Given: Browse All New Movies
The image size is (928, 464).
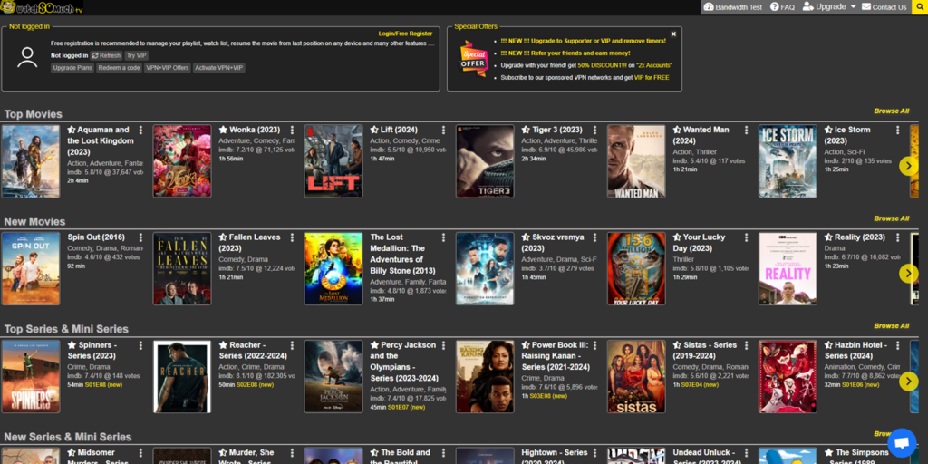Looking at the screenshot, I should coord(892,218).
